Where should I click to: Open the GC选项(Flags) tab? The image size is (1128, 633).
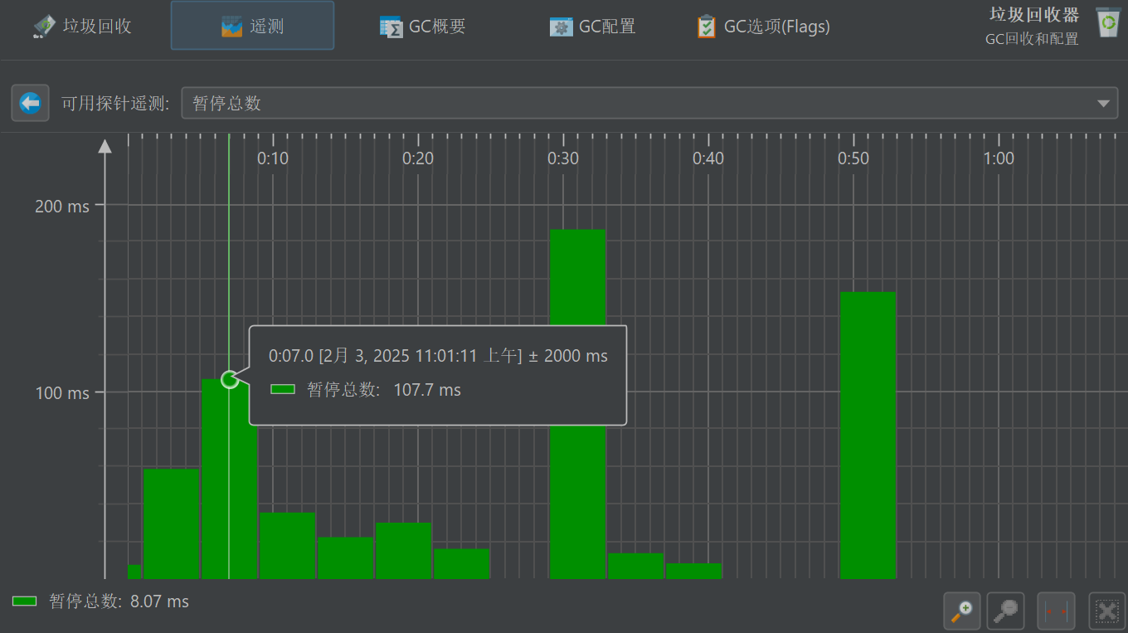(x=763, y=27)
